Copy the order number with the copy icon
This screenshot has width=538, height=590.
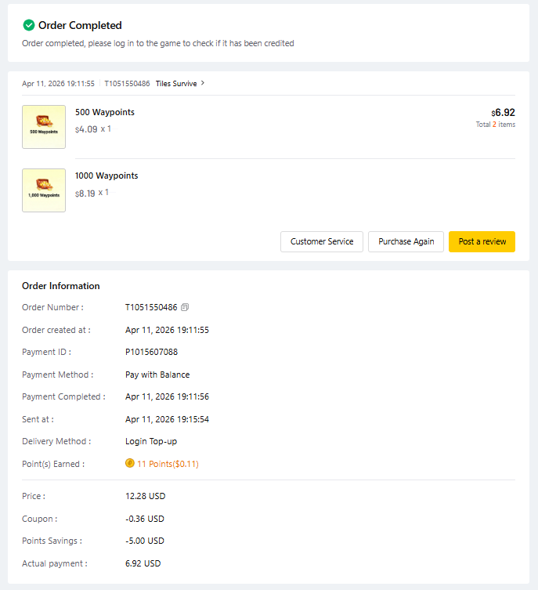(185, 307)
